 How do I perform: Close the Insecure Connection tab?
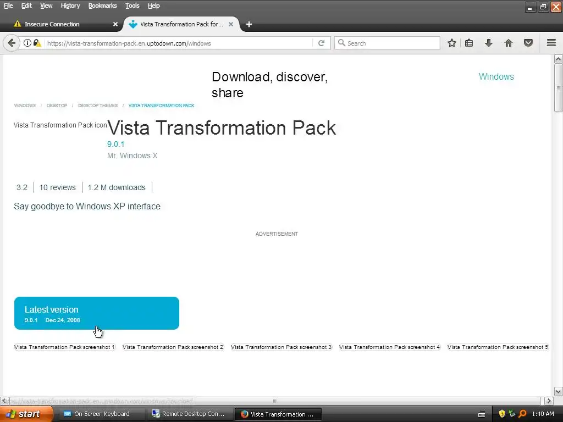pyautogui.click(x=115, y=24)
